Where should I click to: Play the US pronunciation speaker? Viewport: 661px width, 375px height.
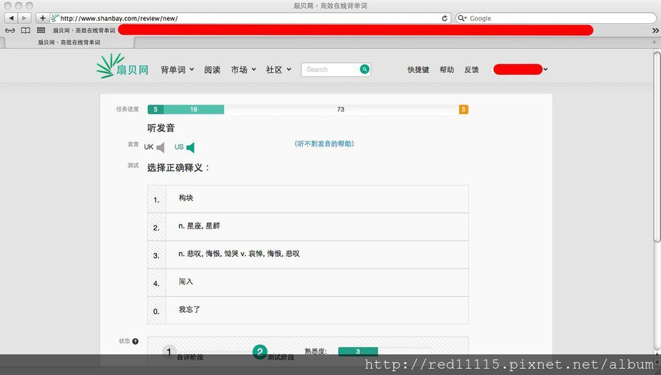[190, 147]
